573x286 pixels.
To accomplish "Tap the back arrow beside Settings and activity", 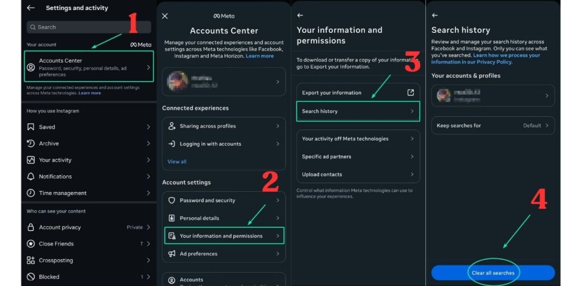I will coord(31,8).
